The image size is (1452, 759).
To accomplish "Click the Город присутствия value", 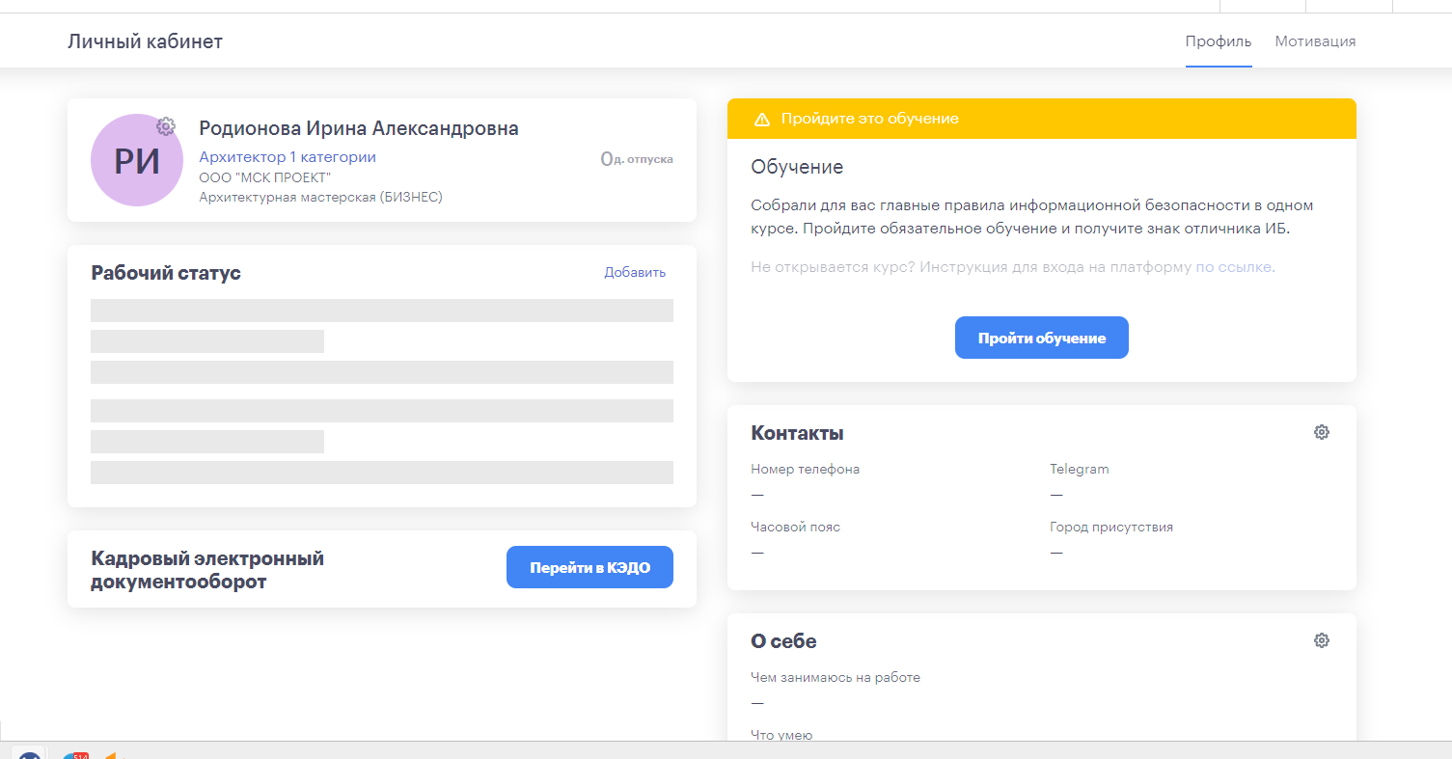I will (1056, 553).
